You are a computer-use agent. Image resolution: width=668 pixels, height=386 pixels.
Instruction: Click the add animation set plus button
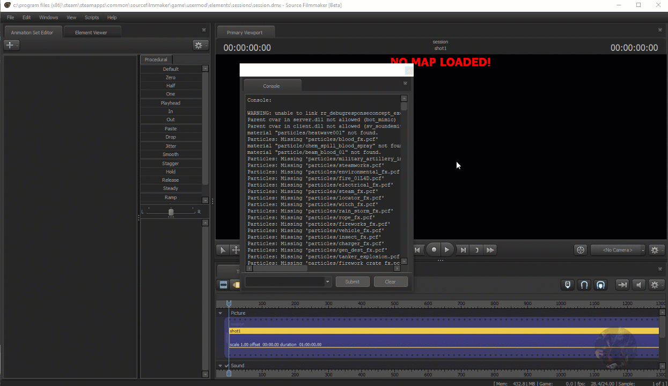(11, 45)
